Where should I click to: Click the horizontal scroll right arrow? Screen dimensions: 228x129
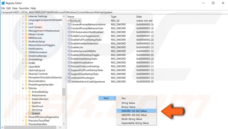(x=60, y=127)
